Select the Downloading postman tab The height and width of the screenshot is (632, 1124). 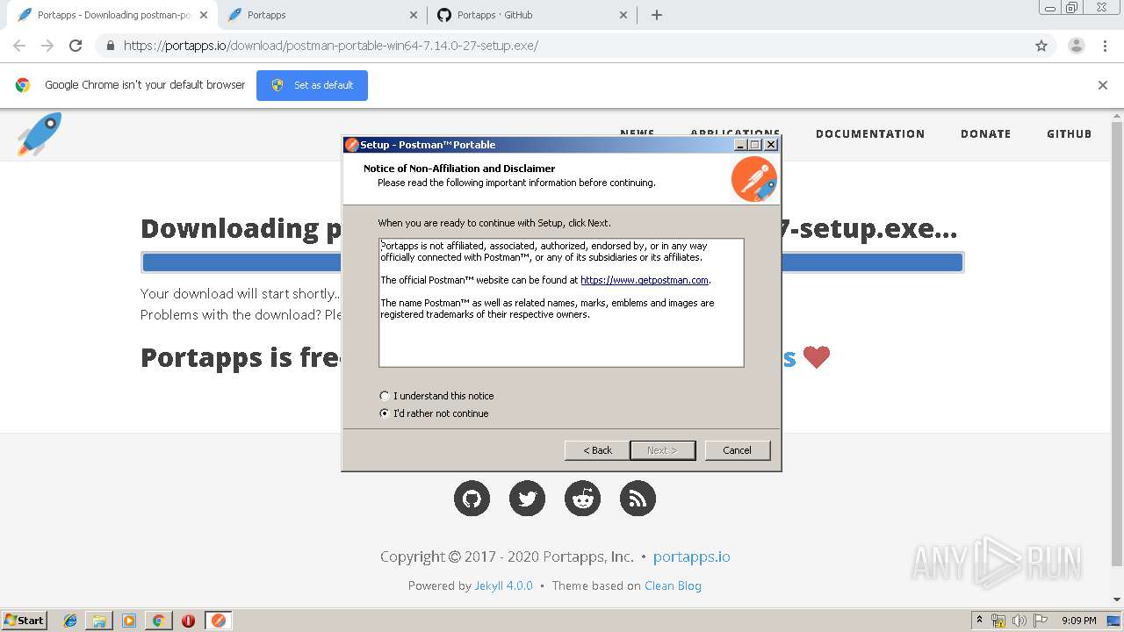click(111, 15)
